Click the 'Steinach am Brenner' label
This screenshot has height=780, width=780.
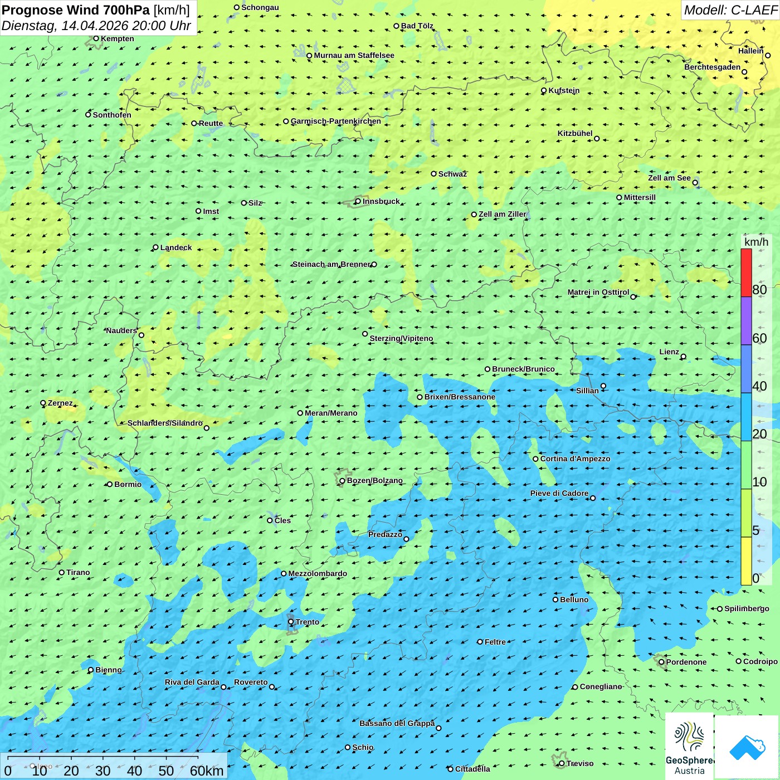point(331,264)
